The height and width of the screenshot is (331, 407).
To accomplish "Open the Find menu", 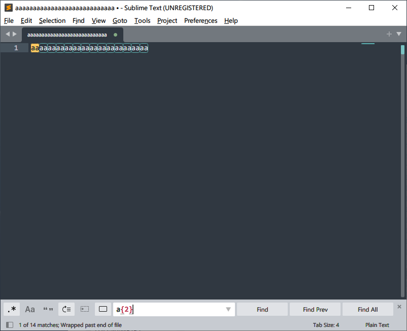I will [78, 21].
